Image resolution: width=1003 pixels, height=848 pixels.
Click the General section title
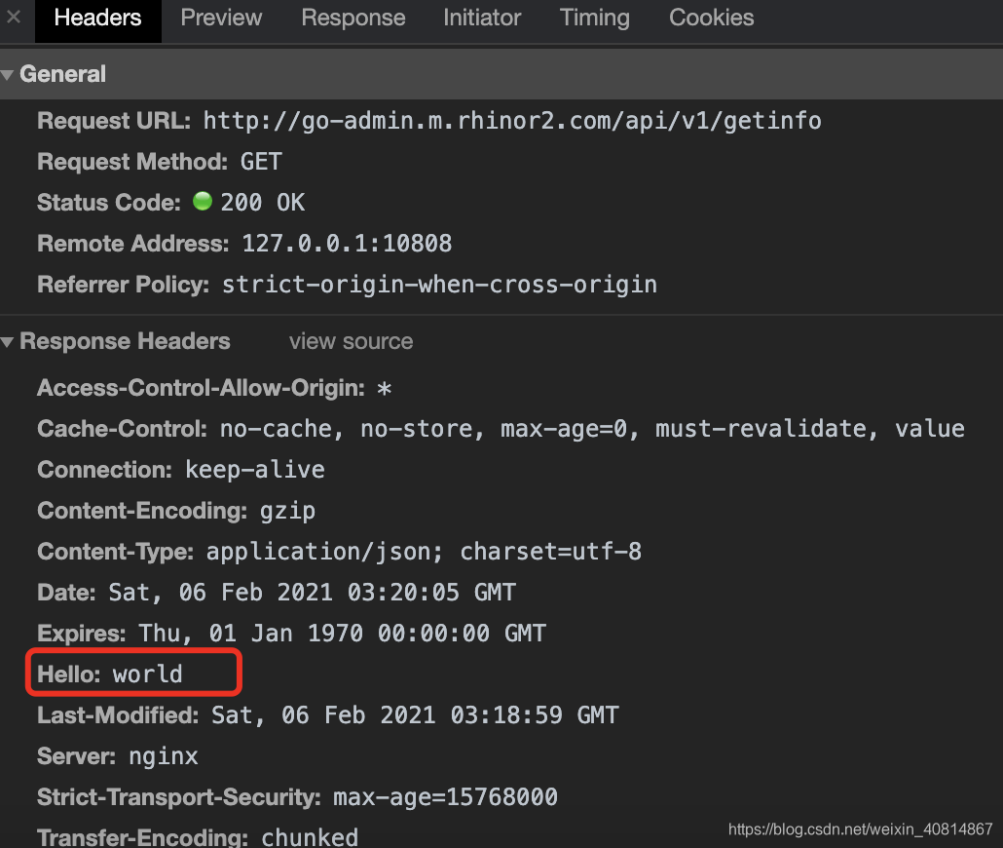62,75
